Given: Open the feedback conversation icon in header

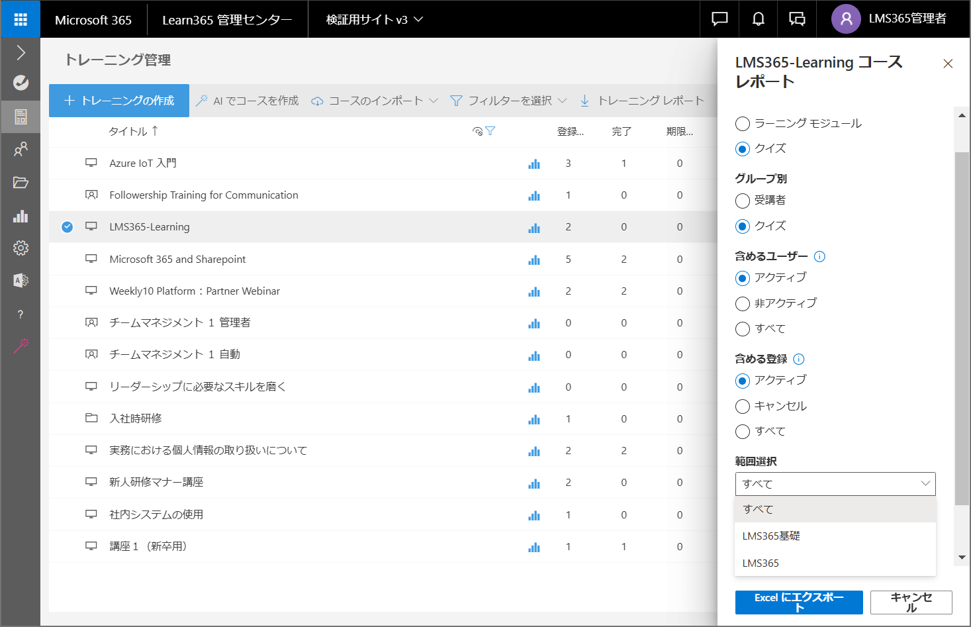Looking at the screenshot, I should [797, 19].
